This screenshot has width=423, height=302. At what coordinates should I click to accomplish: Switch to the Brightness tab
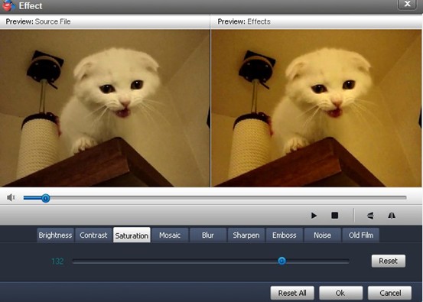(55, 235)
